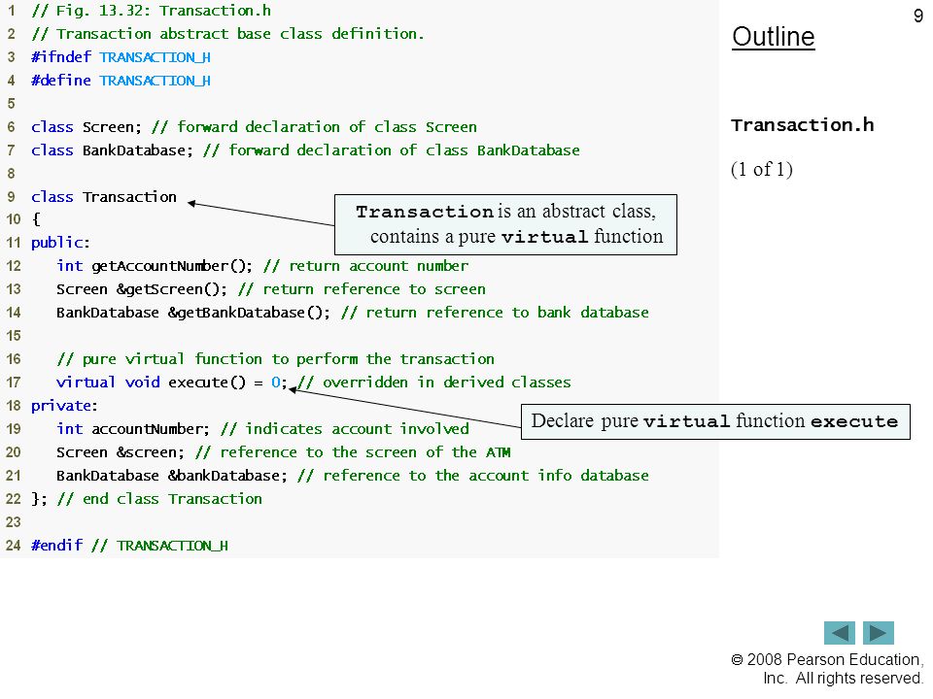
Task: Select the Transaction.h file title
Action: click(802, 125)
